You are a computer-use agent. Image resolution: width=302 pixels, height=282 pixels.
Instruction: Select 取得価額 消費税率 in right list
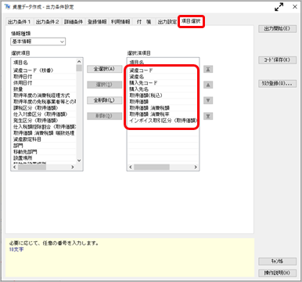point(163,114)
